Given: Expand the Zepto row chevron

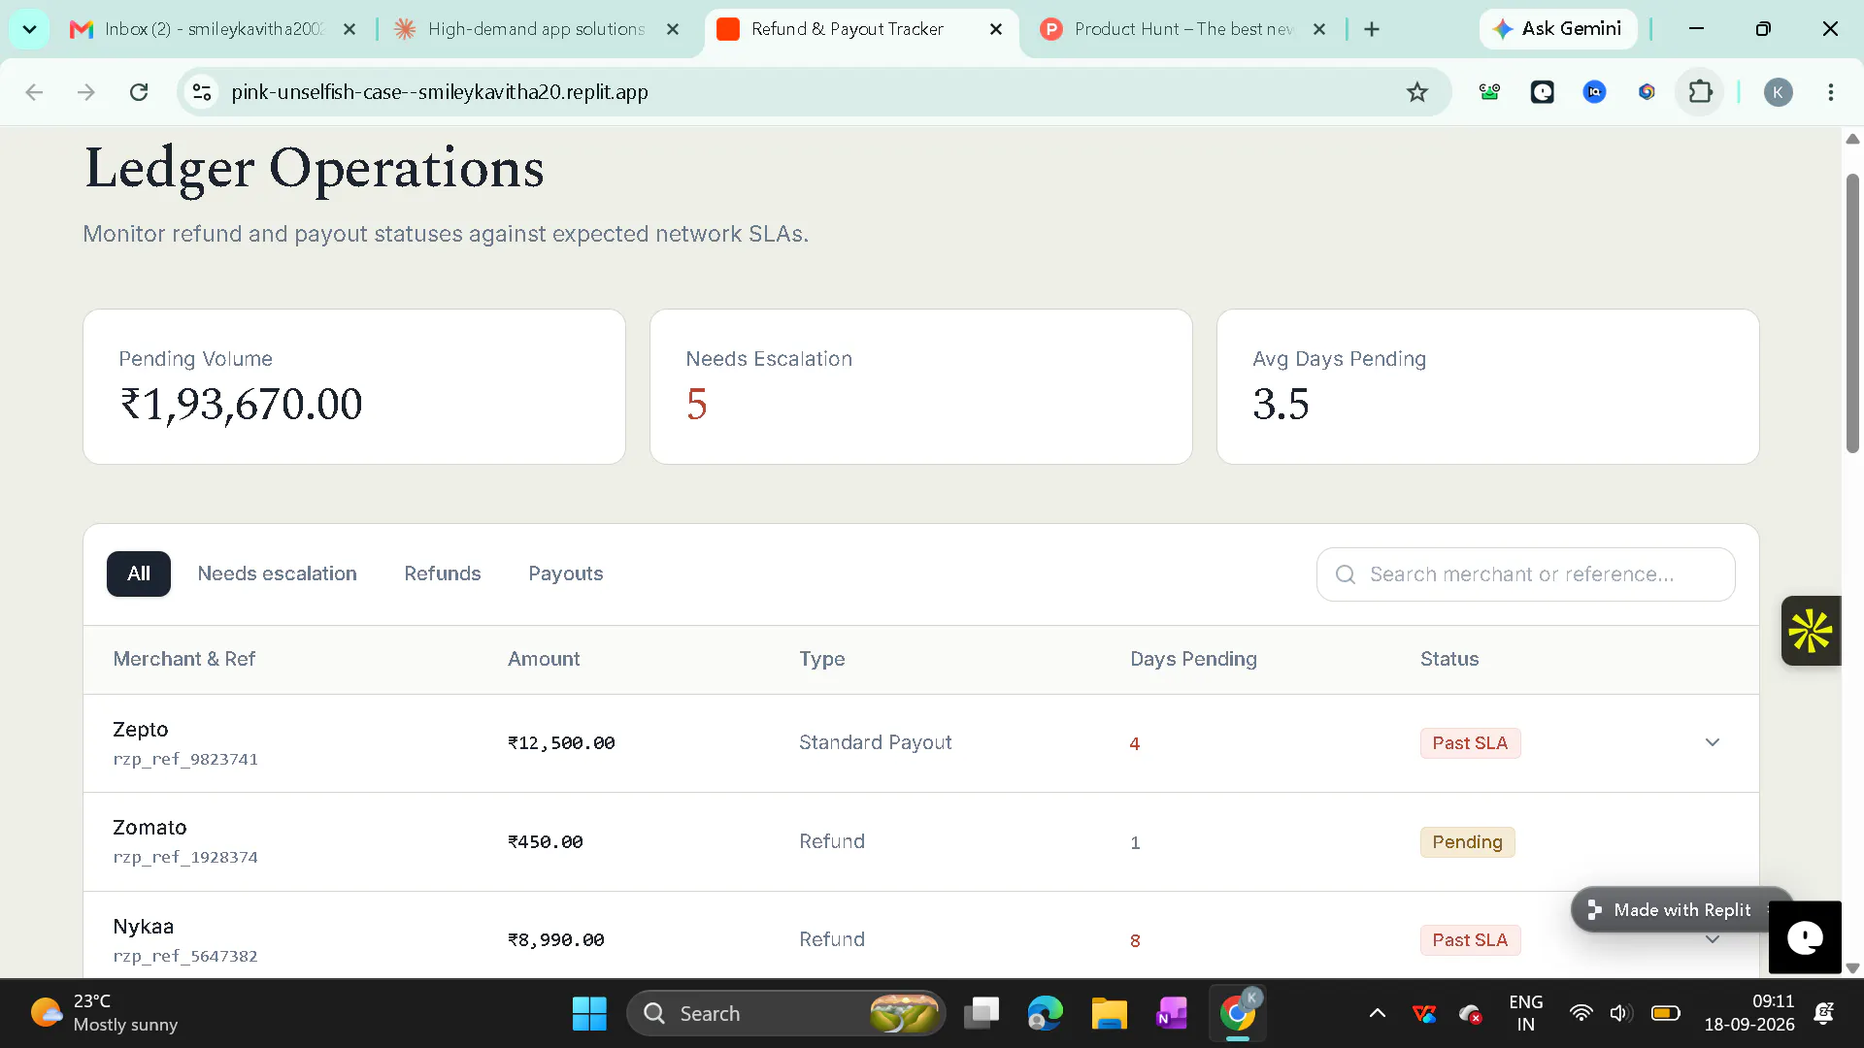Looking at the screenshot, I should coord(1713,742).
